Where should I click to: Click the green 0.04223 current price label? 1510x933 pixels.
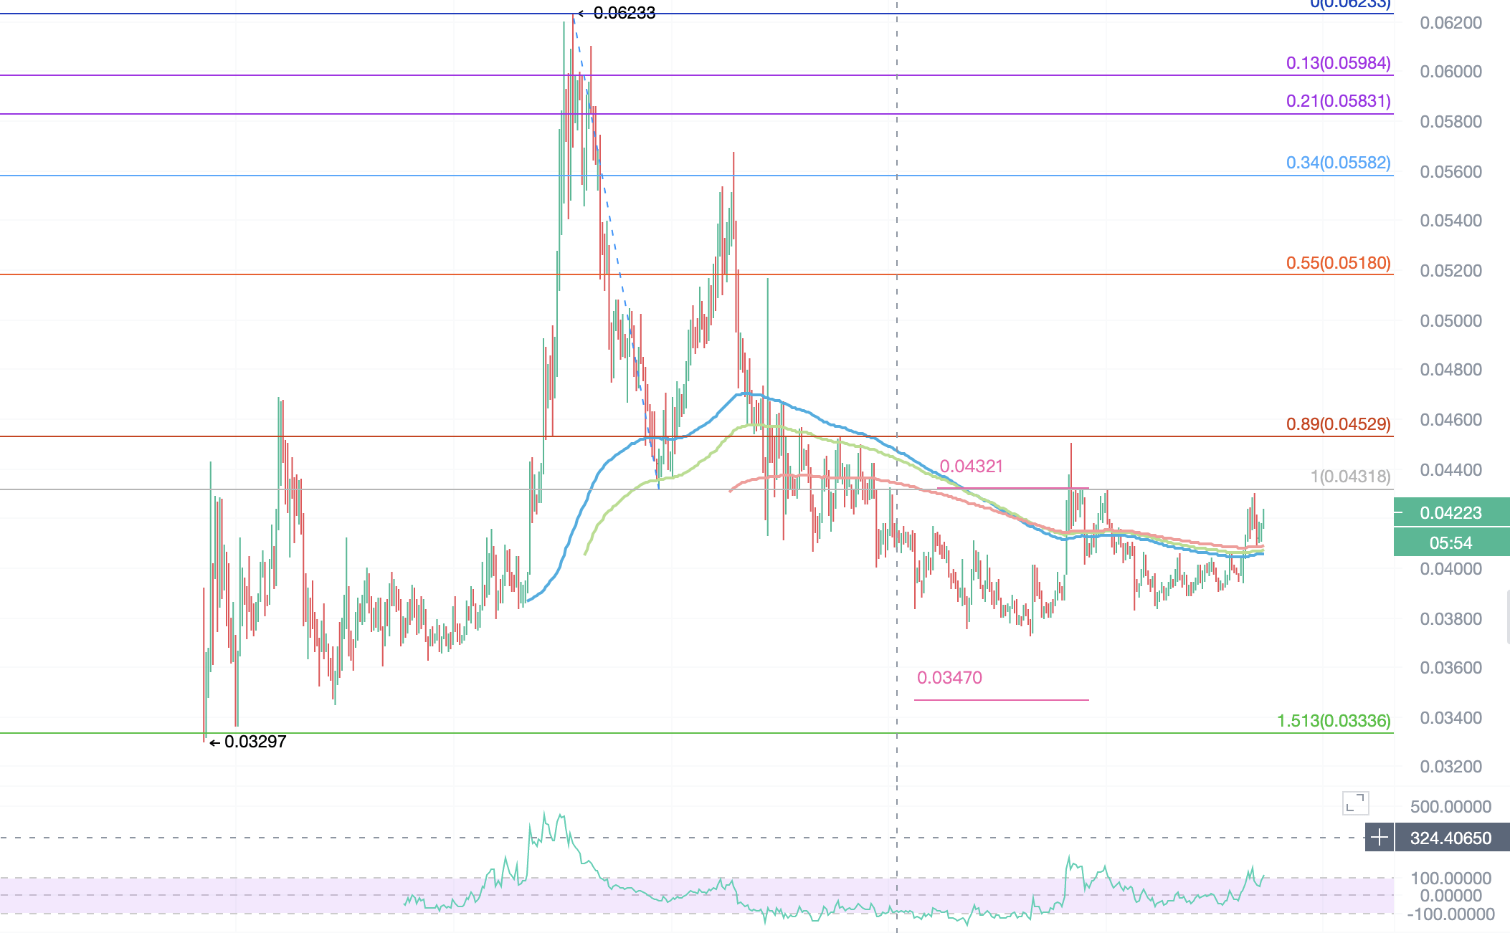coord(1450,513)
